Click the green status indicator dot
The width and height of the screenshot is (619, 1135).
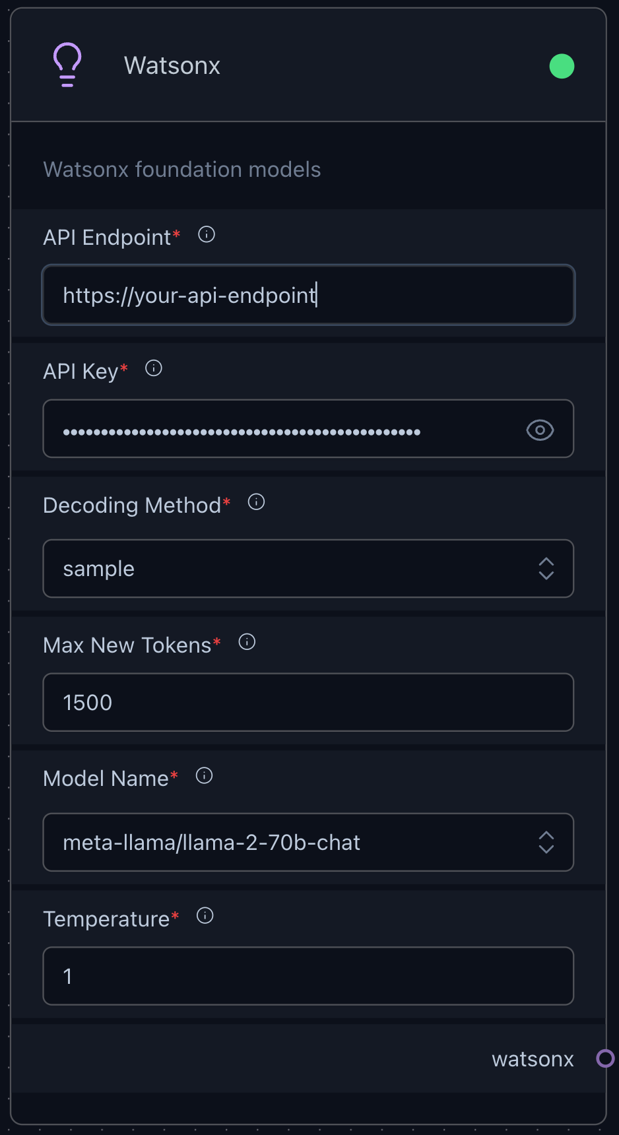click(562, 66)
